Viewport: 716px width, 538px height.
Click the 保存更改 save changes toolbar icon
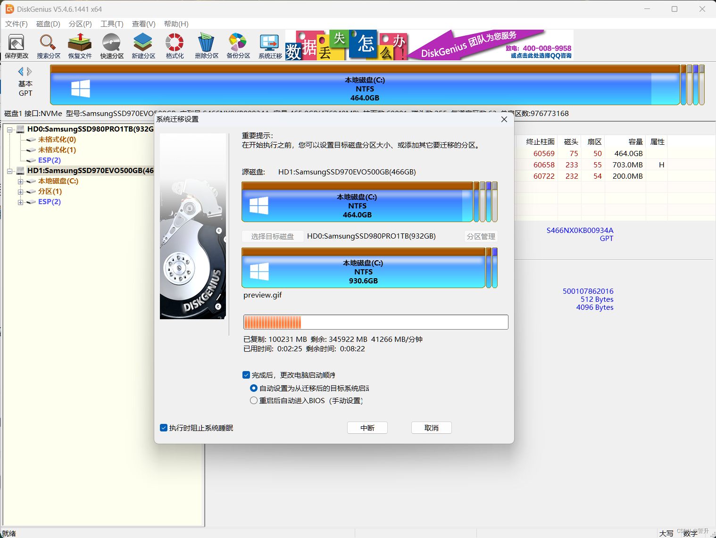(17, 46)
